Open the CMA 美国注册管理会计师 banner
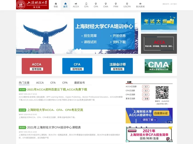Image resolution: width=193 pixels, height=144 pixels. pyautogui.click(x=158, y=66)
